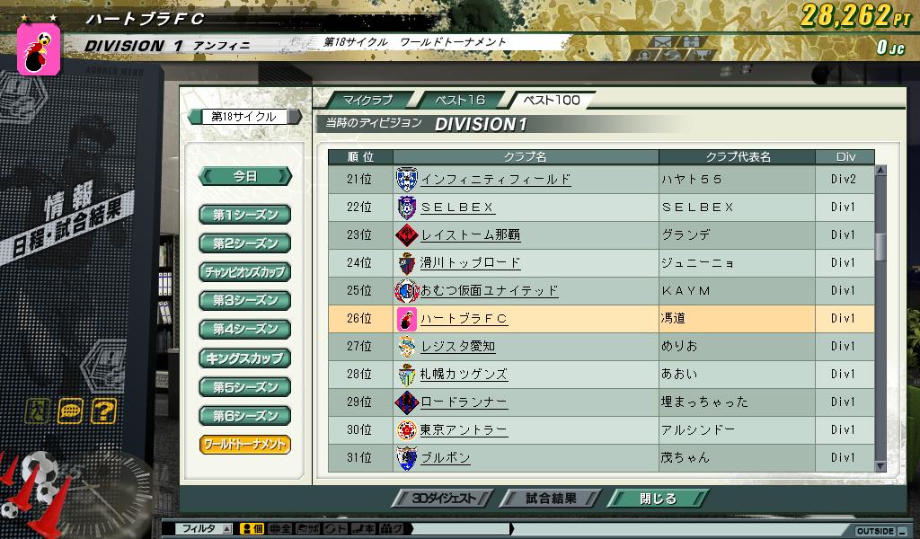The image size is (920, 539).
Task: Toggle the 個 personal chat filter
Action: (252, 529)
